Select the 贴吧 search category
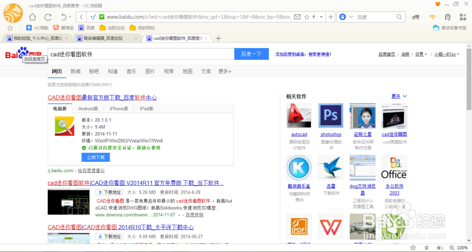 [x=94, y=71]
